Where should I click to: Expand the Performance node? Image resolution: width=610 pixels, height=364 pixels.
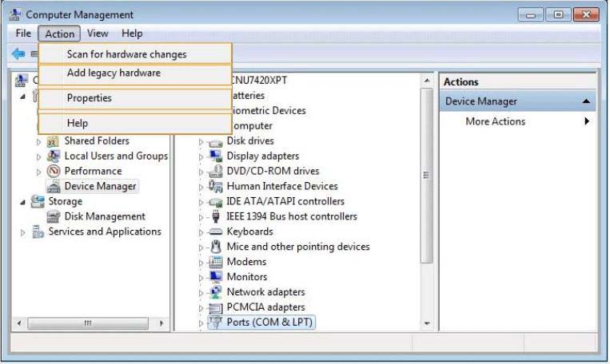[38, 172]
